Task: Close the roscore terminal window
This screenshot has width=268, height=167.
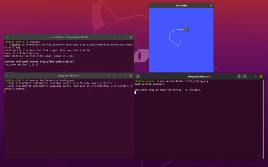Action: coord(131,37)
